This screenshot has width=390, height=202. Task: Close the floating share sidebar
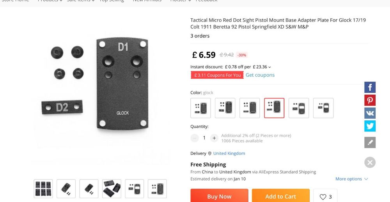click(370, 162)
